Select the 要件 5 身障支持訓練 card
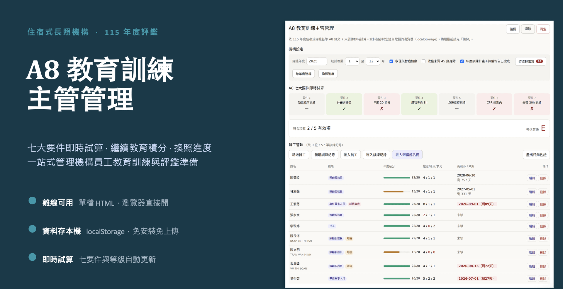 [457, 104]
